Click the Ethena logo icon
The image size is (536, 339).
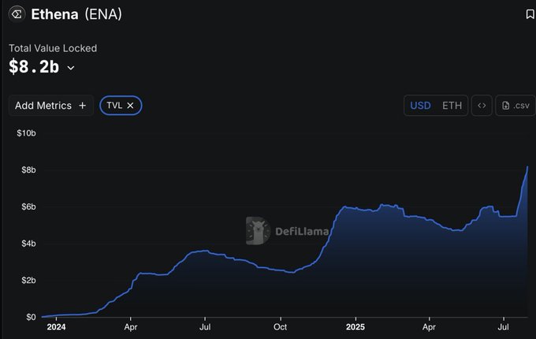[17, 14]
